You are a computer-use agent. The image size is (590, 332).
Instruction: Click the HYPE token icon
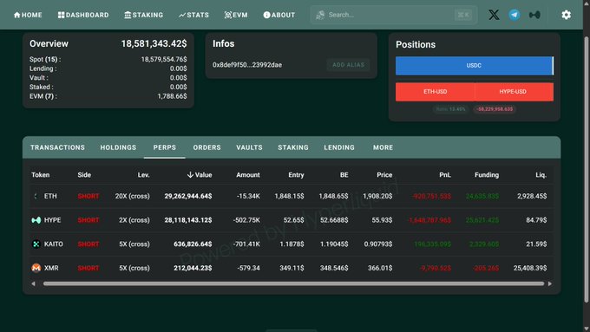(x=36, y=220)
